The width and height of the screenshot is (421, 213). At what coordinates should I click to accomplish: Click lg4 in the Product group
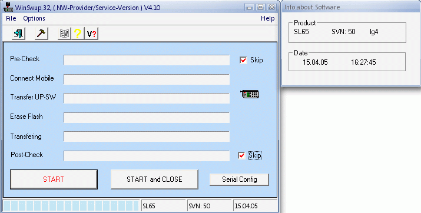(x=374, y=32)
